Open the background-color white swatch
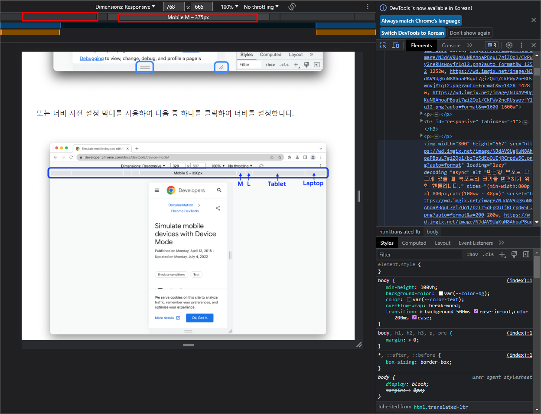 click(x=441, y=294)
